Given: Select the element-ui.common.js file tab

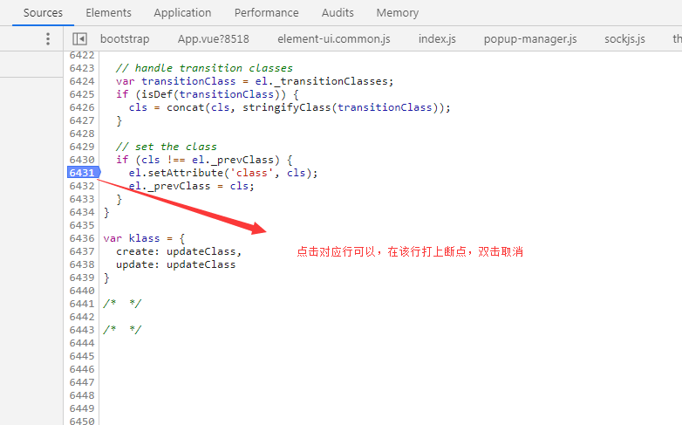Looking at the screenshot, I should [334, 38].
